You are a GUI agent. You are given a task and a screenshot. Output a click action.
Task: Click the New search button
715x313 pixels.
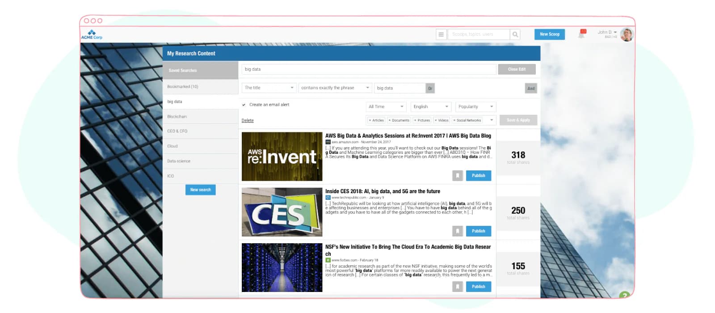[201, 190]
